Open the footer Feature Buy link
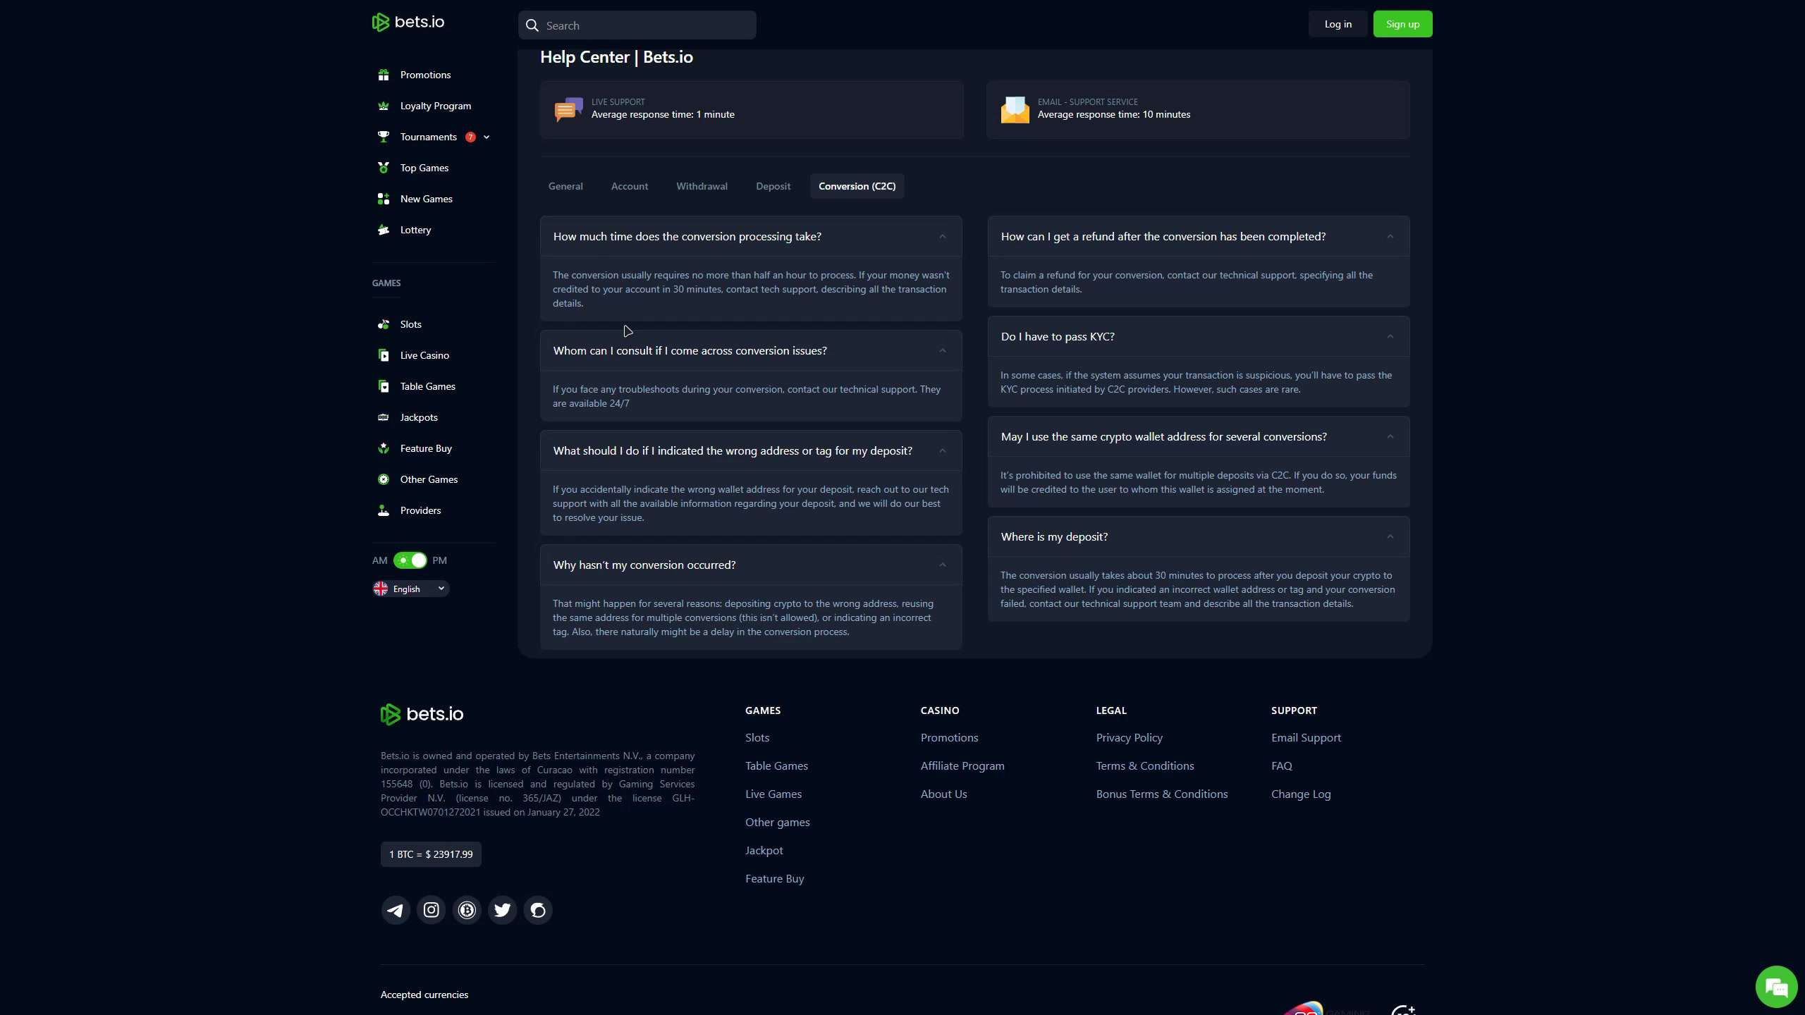The image size is (1805, 1015). pos(775,878)
